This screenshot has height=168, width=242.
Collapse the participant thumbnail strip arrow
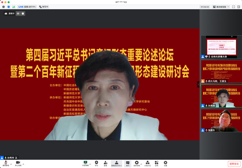pyautogui.click(x=198, y=84)
